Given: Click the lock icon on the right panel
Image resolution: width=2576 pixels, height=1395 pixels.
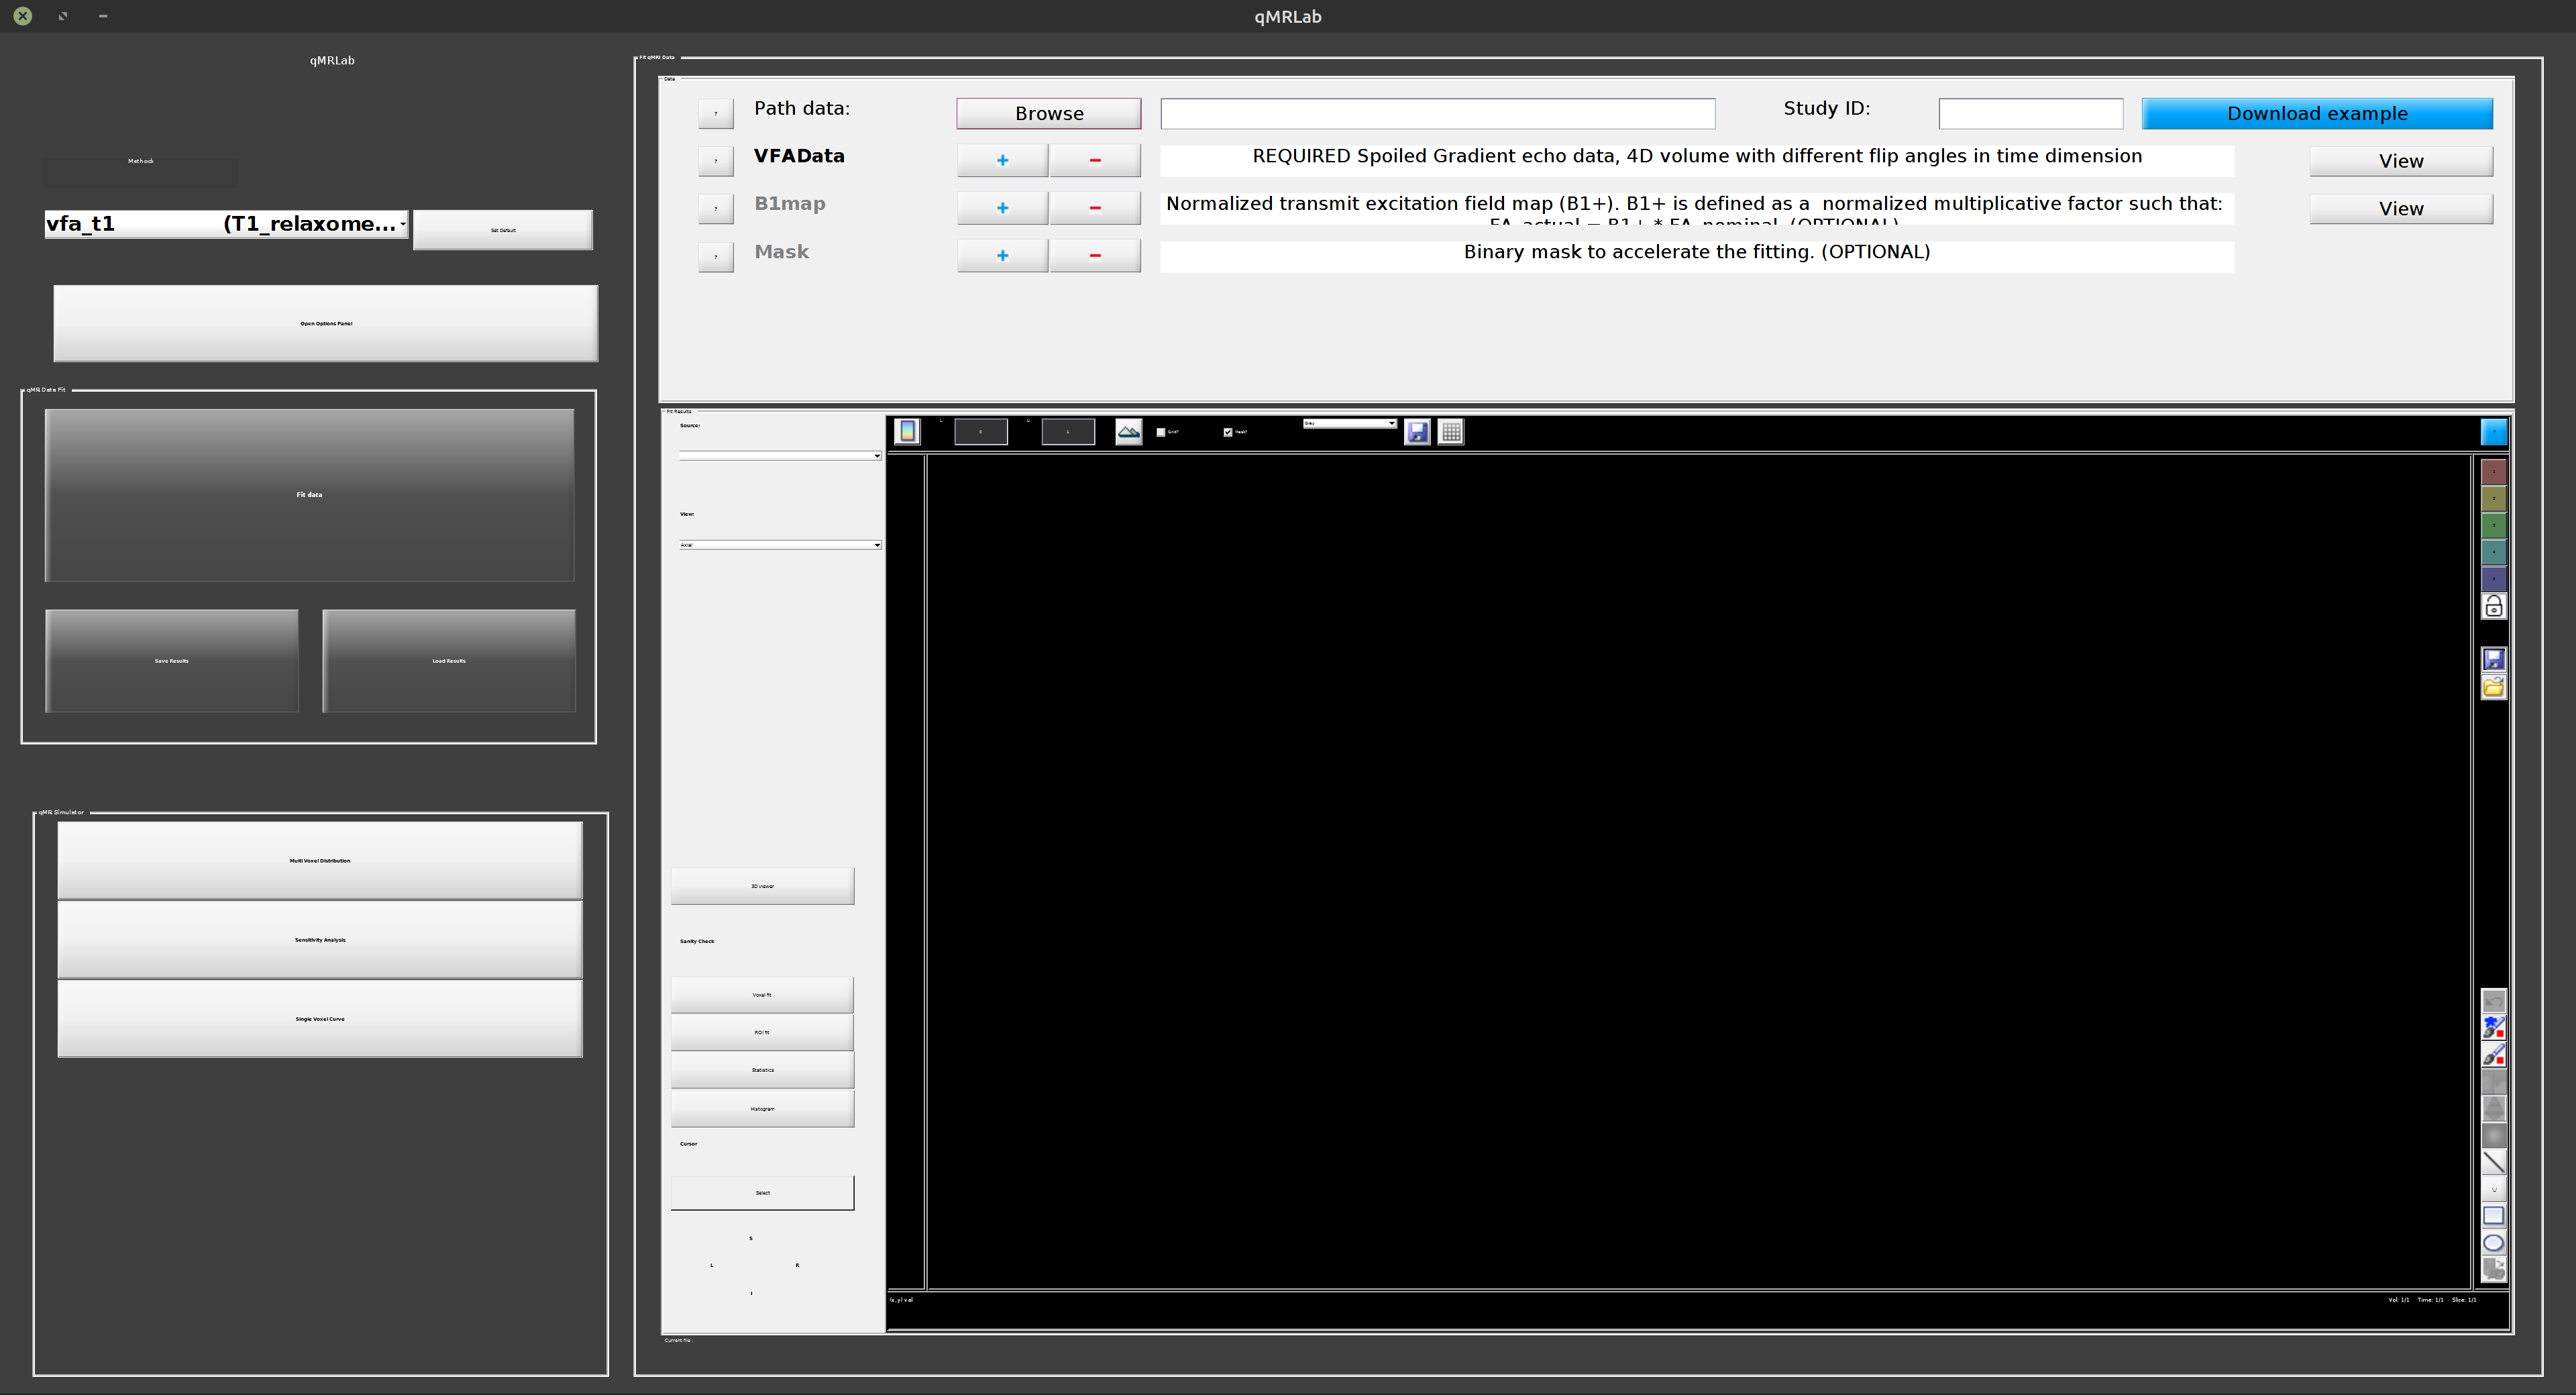Looking at the screenshot, I should coord(2493,605).
